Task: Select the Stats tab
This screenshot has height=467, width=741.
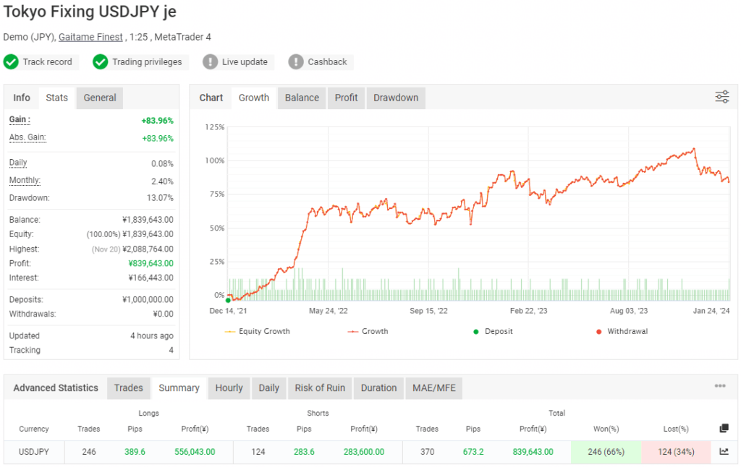Action: click(56, 97)
